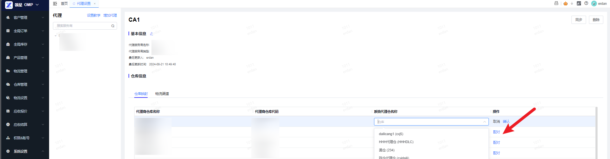
Task: Click the magnifier icon in 搜索服务商 box
Action: click(113, 26)
